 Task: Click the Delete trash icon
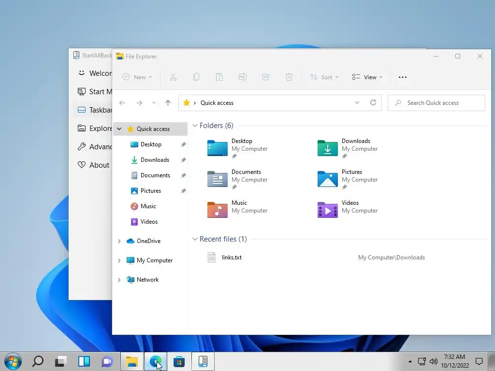(289, 77)
